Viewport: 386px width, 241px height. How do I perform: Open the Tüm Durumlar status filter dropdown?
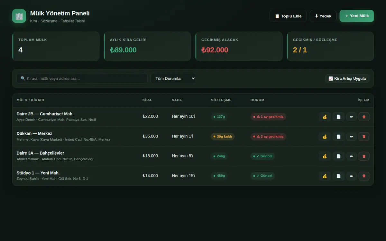(x=173, y=78)
